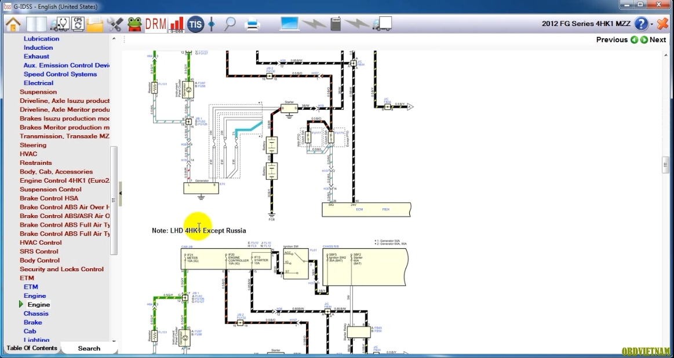
Task: Click the laptop computer icon
Action: [289, 24]
